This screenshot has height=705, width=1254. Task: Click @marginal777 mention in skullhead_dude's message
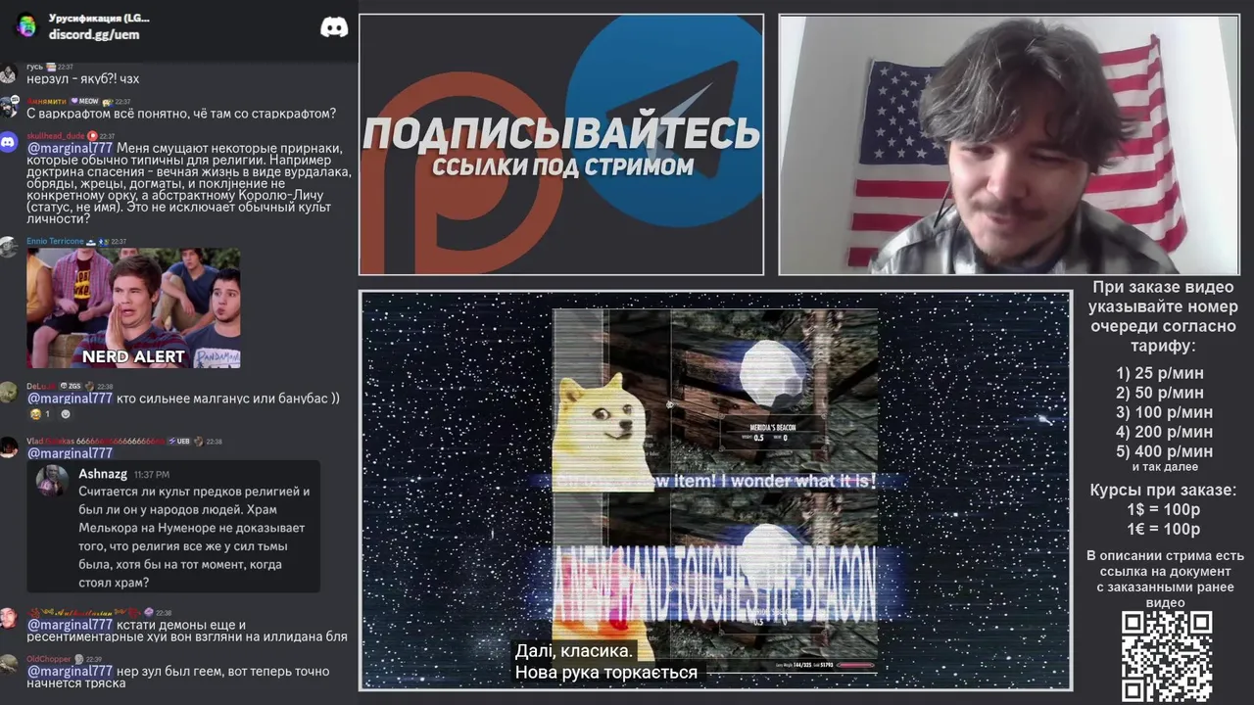[70, 148]
